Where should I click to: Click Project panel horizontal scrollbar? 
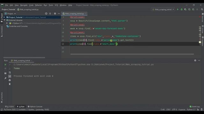(24, 58)
